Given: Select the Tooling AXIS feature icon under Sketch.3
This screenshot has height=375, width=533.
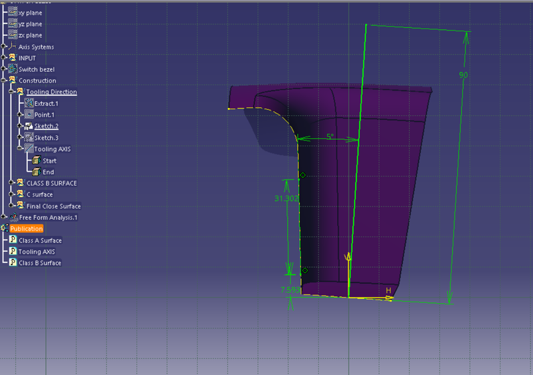Looking at the screenshot, I should 29,149.
